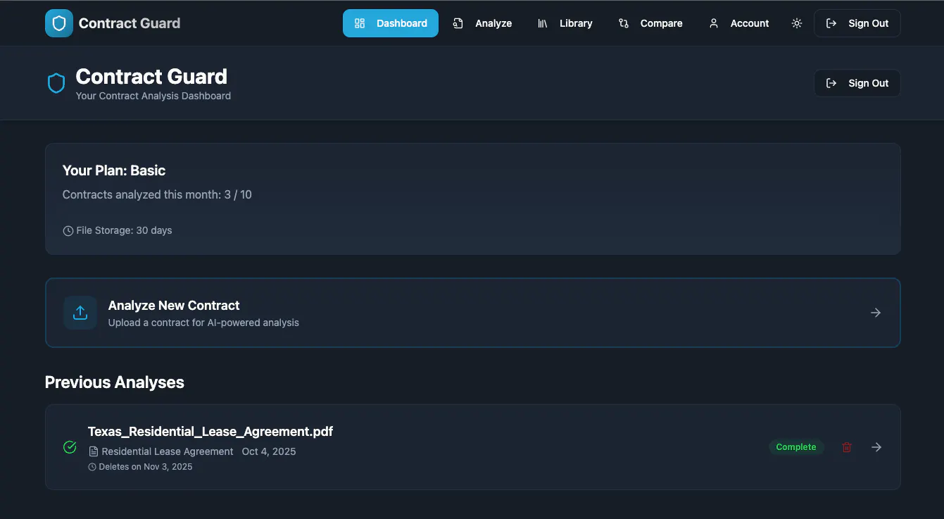
Task: Toggle light/dark theme sun icon
Action: (797, 23)
